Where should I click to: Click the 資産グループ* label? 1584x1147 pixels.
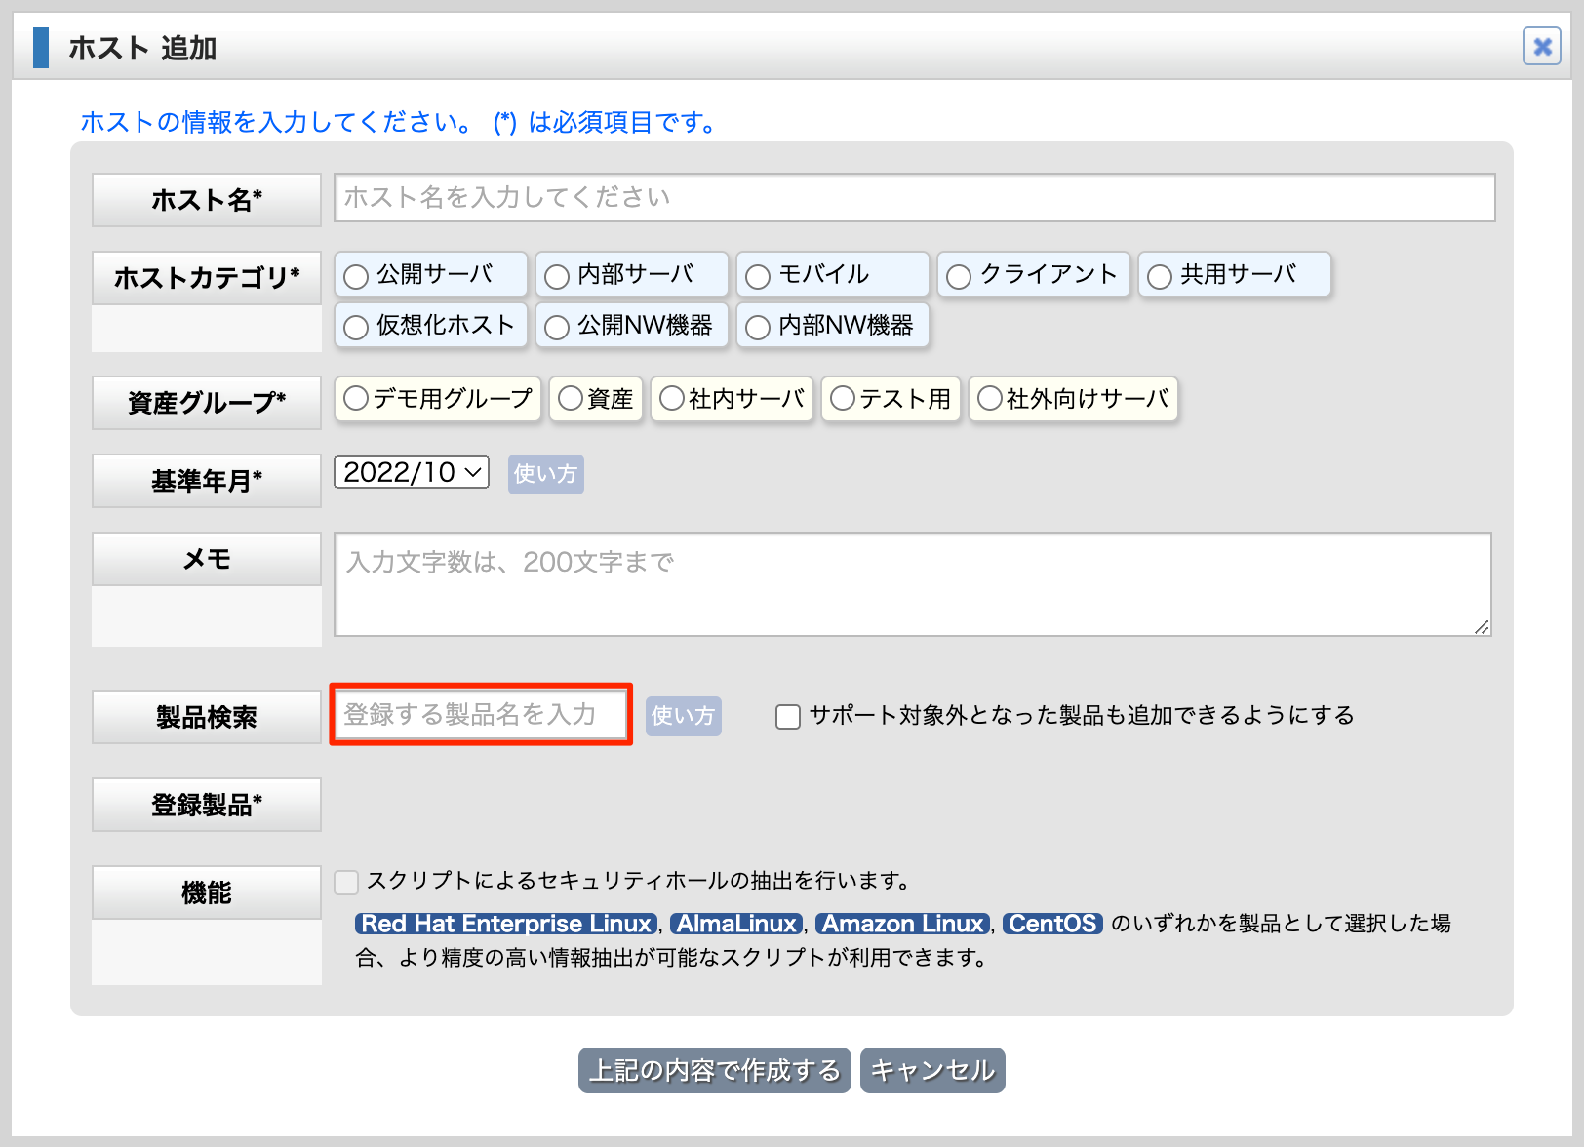[207, 403]
